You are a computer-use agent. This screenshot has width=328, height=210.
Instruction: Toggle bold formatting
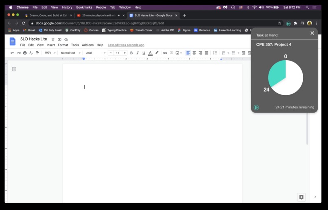click(x=131, y=53)
